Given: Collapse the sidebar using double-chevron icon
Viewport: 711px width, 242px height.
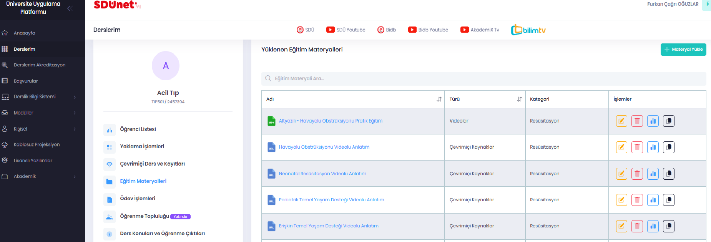Looking at the screenshot, I should (70, 8).
